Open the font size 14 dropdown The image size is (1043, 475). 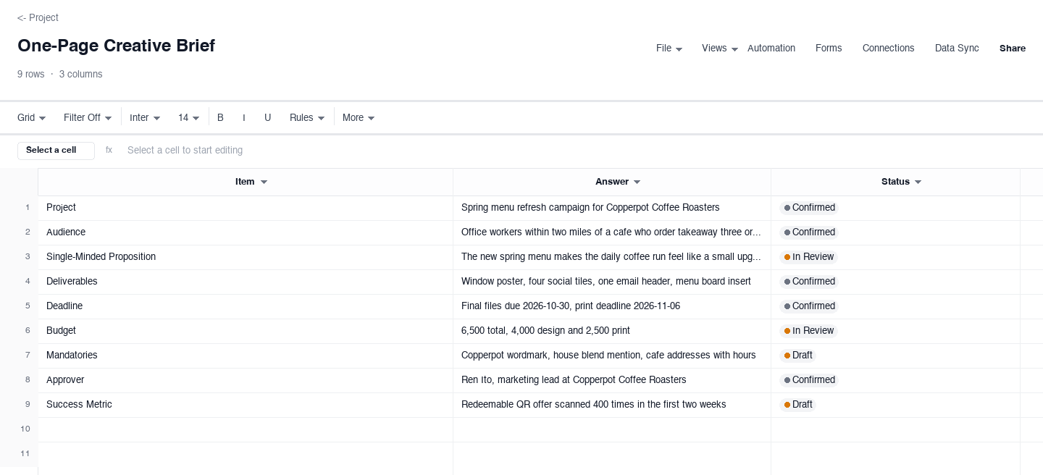(x=189, y=117)
